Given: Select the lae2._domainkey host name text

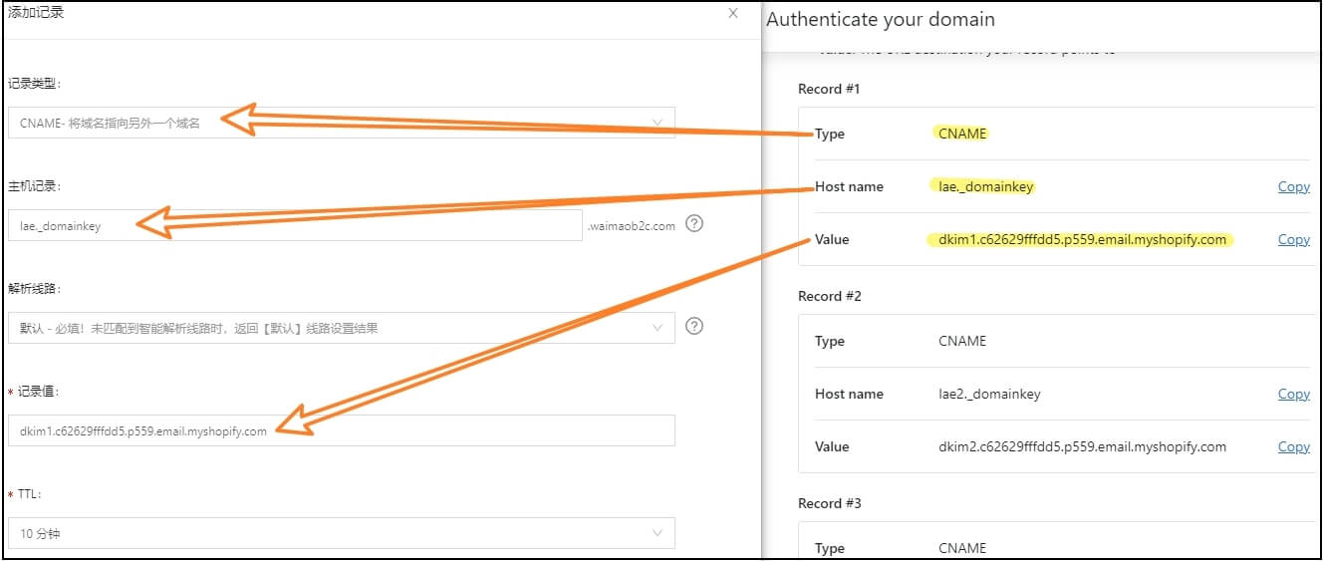Looking at the screenshot, I should click(x=989, y=394).
